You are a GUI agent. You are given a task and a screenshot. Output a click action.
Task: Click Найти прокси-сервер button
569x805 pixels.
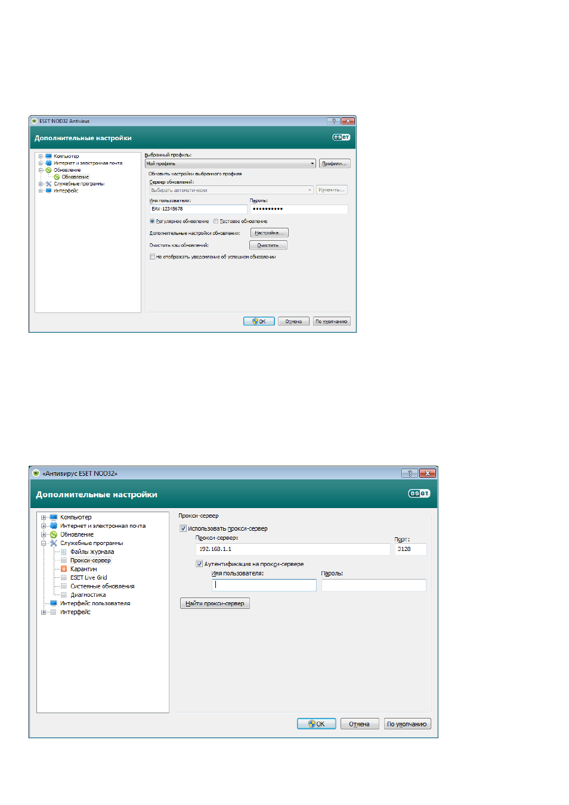(x=215, y=603)
